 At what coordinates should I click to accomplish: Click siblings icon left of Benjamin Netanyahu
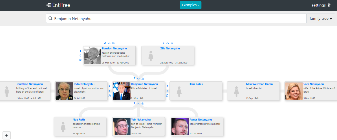pos(110,96)
